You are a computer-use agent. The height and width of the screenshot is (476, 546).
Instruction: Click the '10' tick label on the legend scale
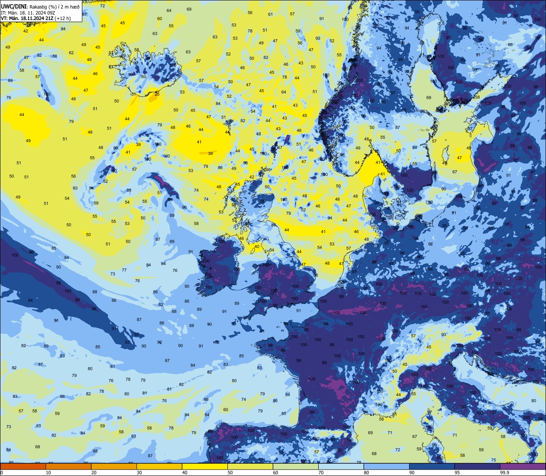pyautogui.click(x=48, y=473)
